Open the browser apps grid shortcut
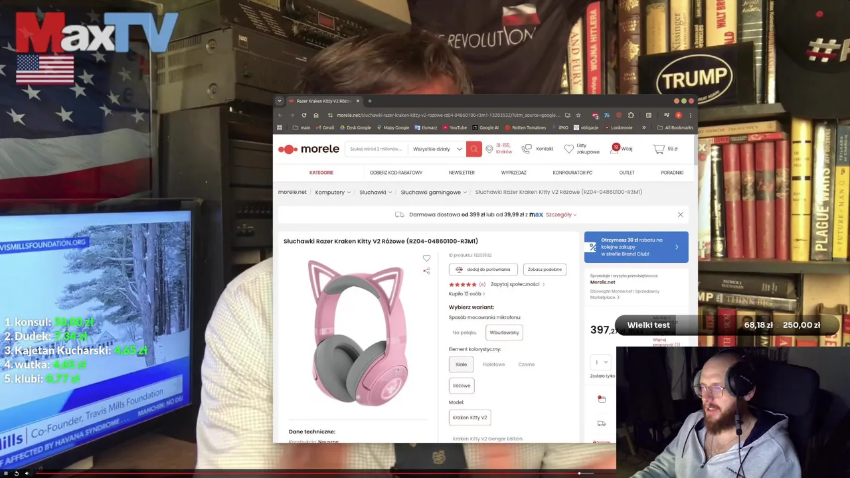The height and width of the screenshot is (478, 850). [280, 127]
